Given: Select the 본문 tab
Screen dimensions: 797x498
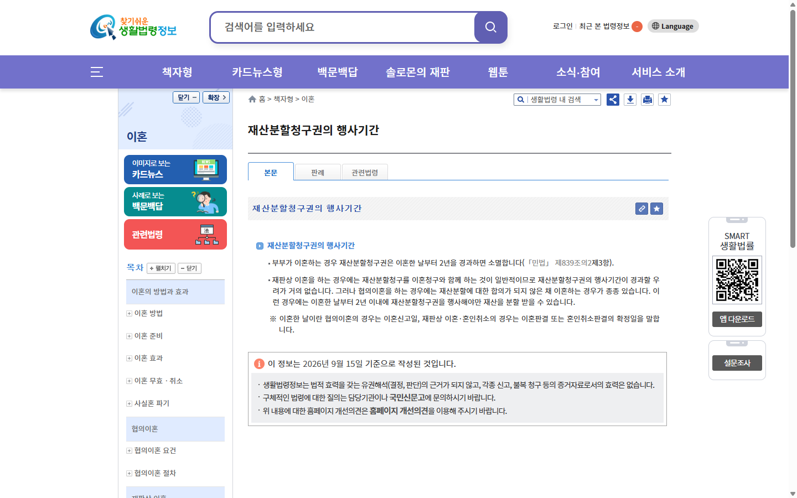Looking at the screenshot, I should coord(271,172).
